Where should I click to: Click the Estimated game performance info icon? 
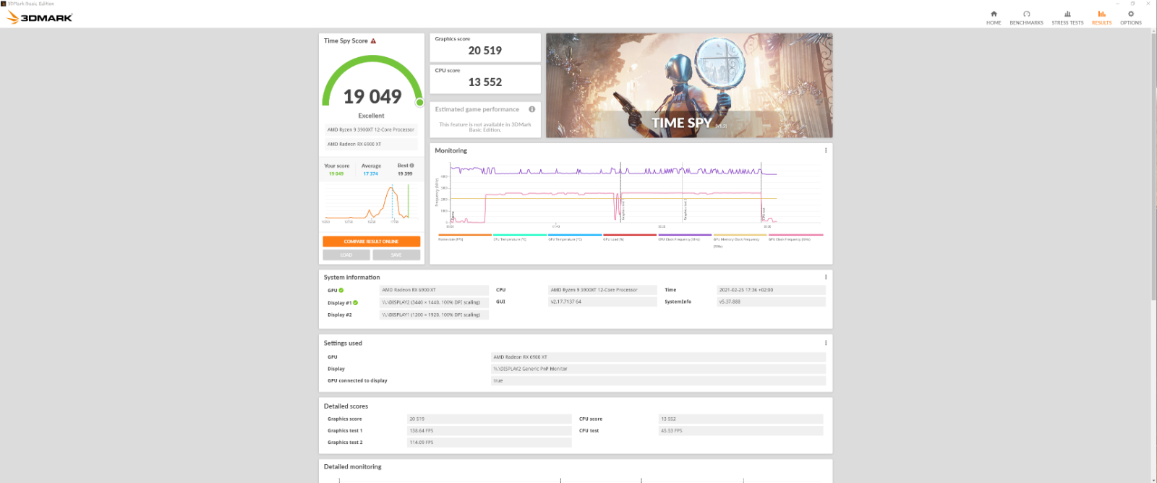531,109
